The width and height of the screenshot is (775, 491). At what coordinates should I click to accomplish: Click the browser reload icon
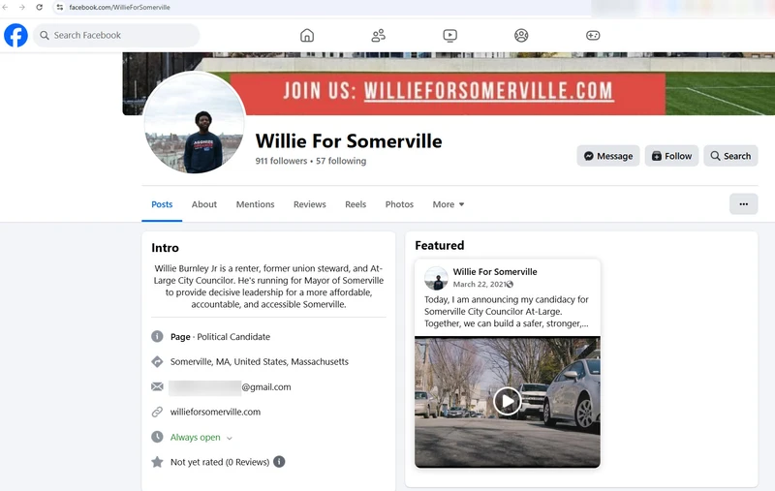(x=39, y=7)
